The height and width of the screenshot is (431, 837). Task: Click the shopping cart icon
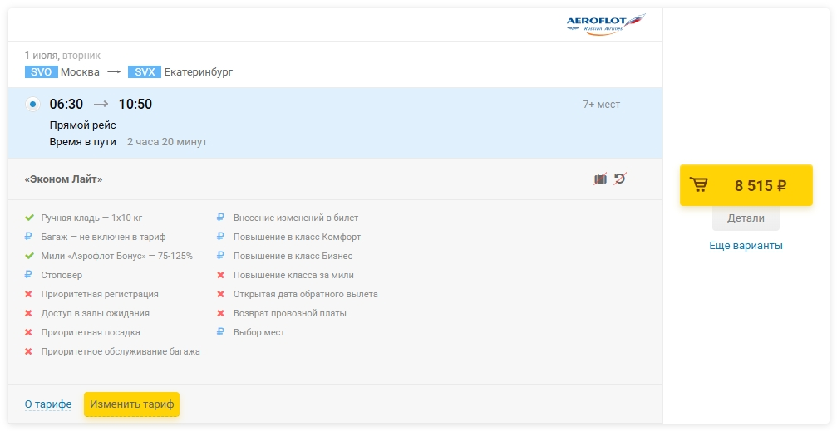coord(699,185)
